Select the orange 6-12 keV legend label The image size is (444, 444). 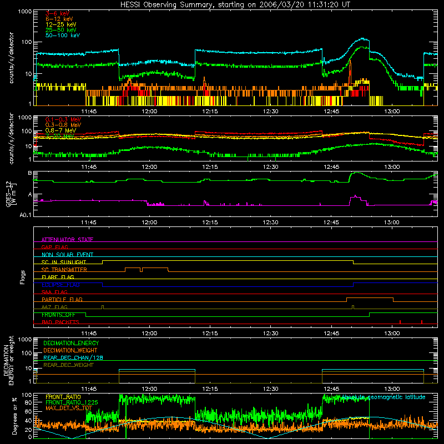click(x=59, y=19)
